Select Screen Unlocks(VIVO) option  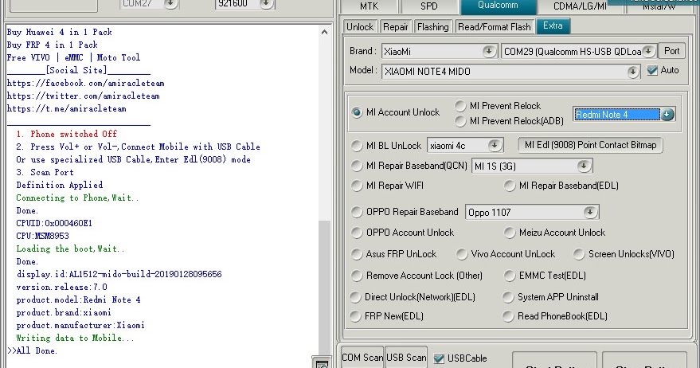pos(579,254)
